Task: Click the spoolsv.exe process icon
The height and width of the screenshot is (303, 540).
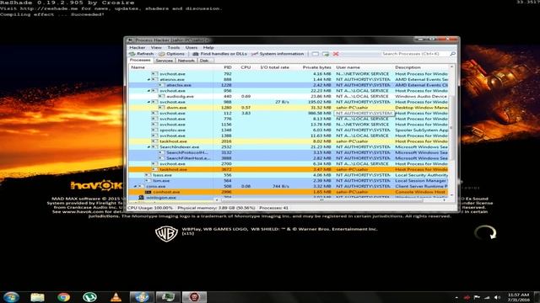Action: coord(154,130)
